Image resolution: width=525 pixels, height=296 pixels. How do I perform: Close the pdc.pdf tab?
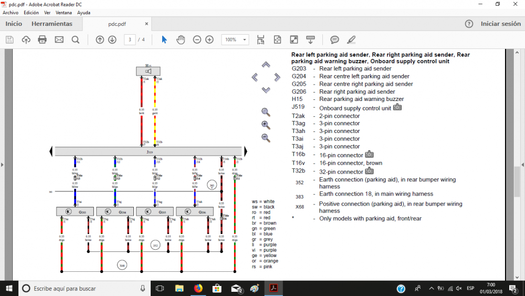click(x=146, y=24)
